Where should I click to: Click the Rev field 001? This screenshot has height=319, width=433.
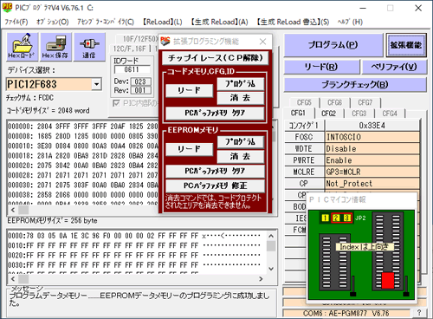tap(140, 90)
